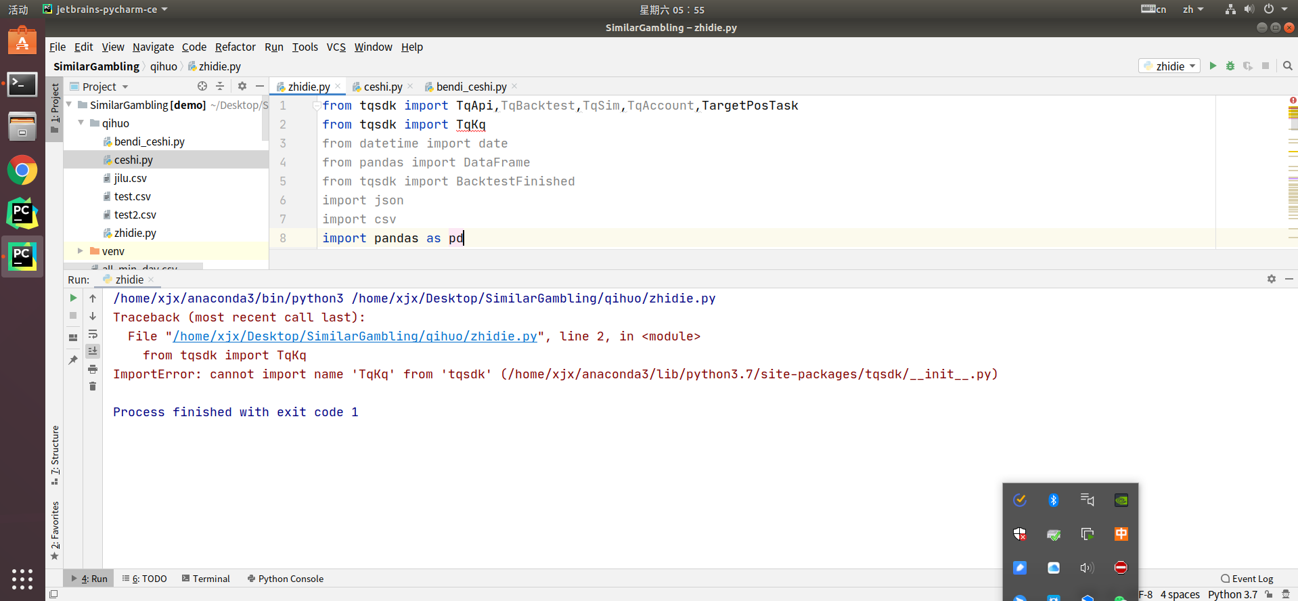The width and height of the screenshot is (1298, 601).
Task: Minimize the Run tool window
Action: click(1289, 279)
